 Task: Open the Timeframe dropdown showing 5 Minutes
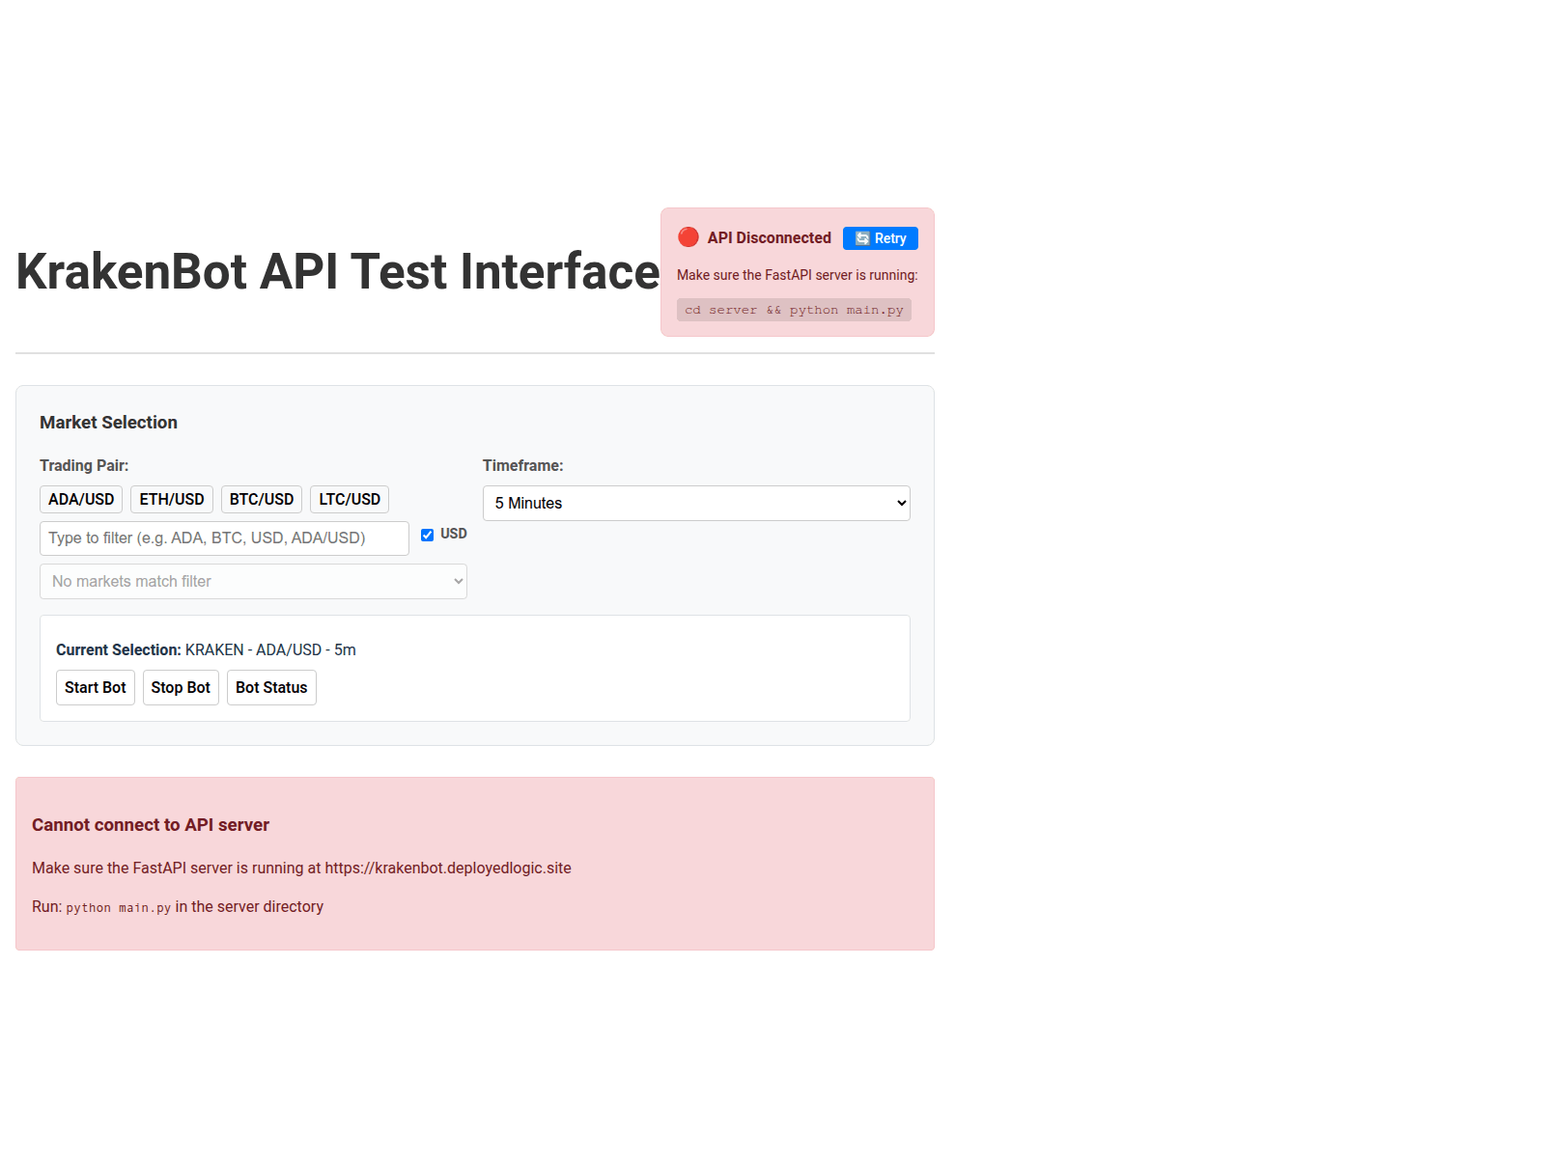696,503
